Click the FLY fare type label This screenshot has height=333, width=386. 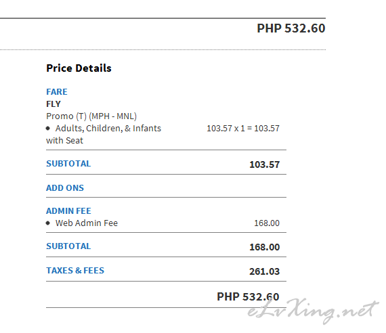click(x=53, y=104)
